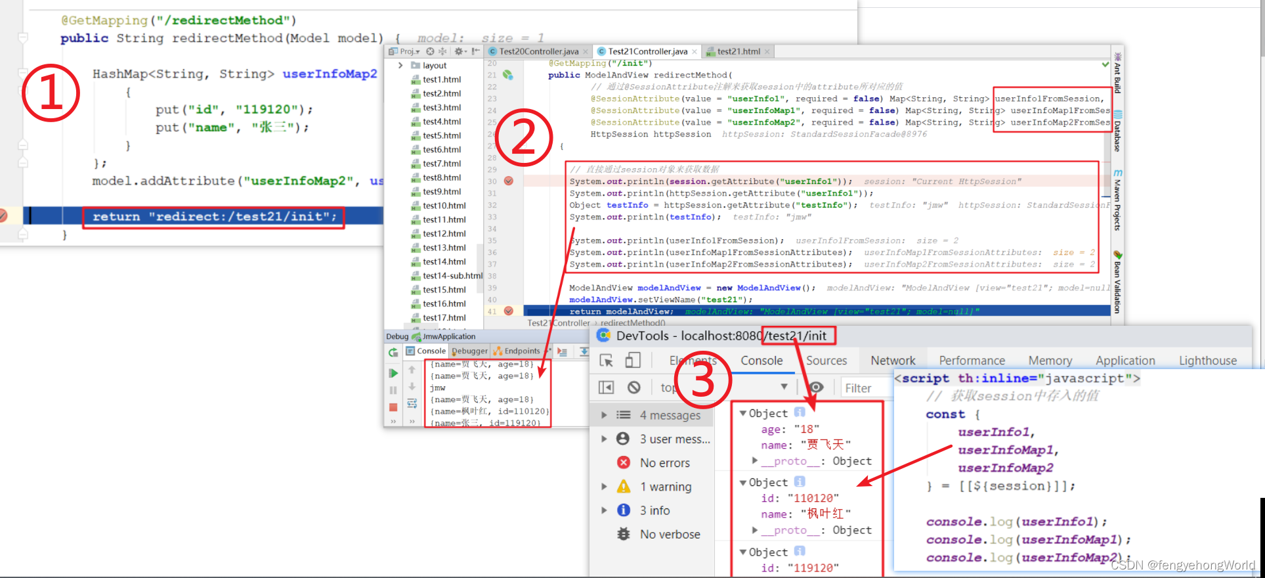
Task: Click the Spring mapping gutter icon at line 21
Action: (507, 76)
